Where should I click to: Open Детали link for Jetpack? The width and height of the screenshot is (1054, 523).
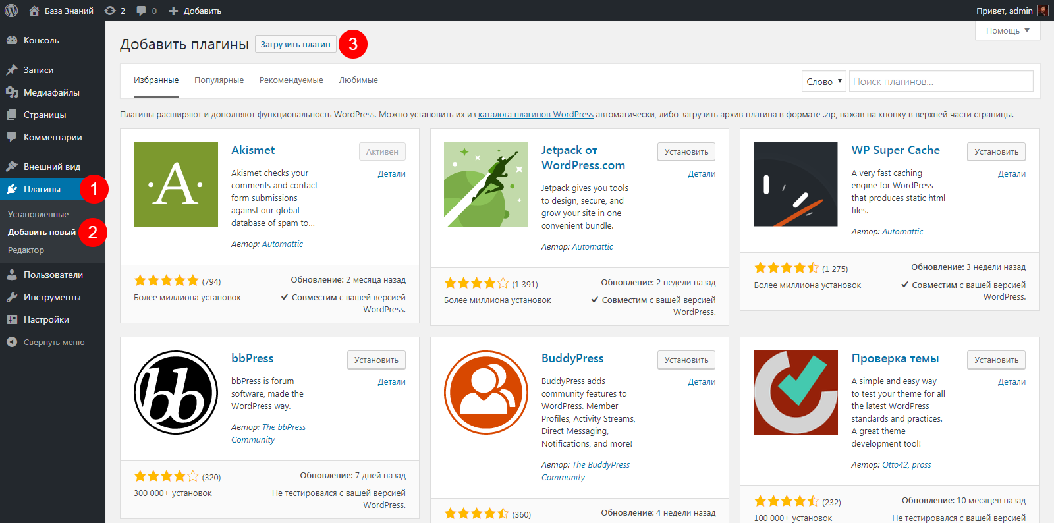pyautogui.click(x=702, y=174)
